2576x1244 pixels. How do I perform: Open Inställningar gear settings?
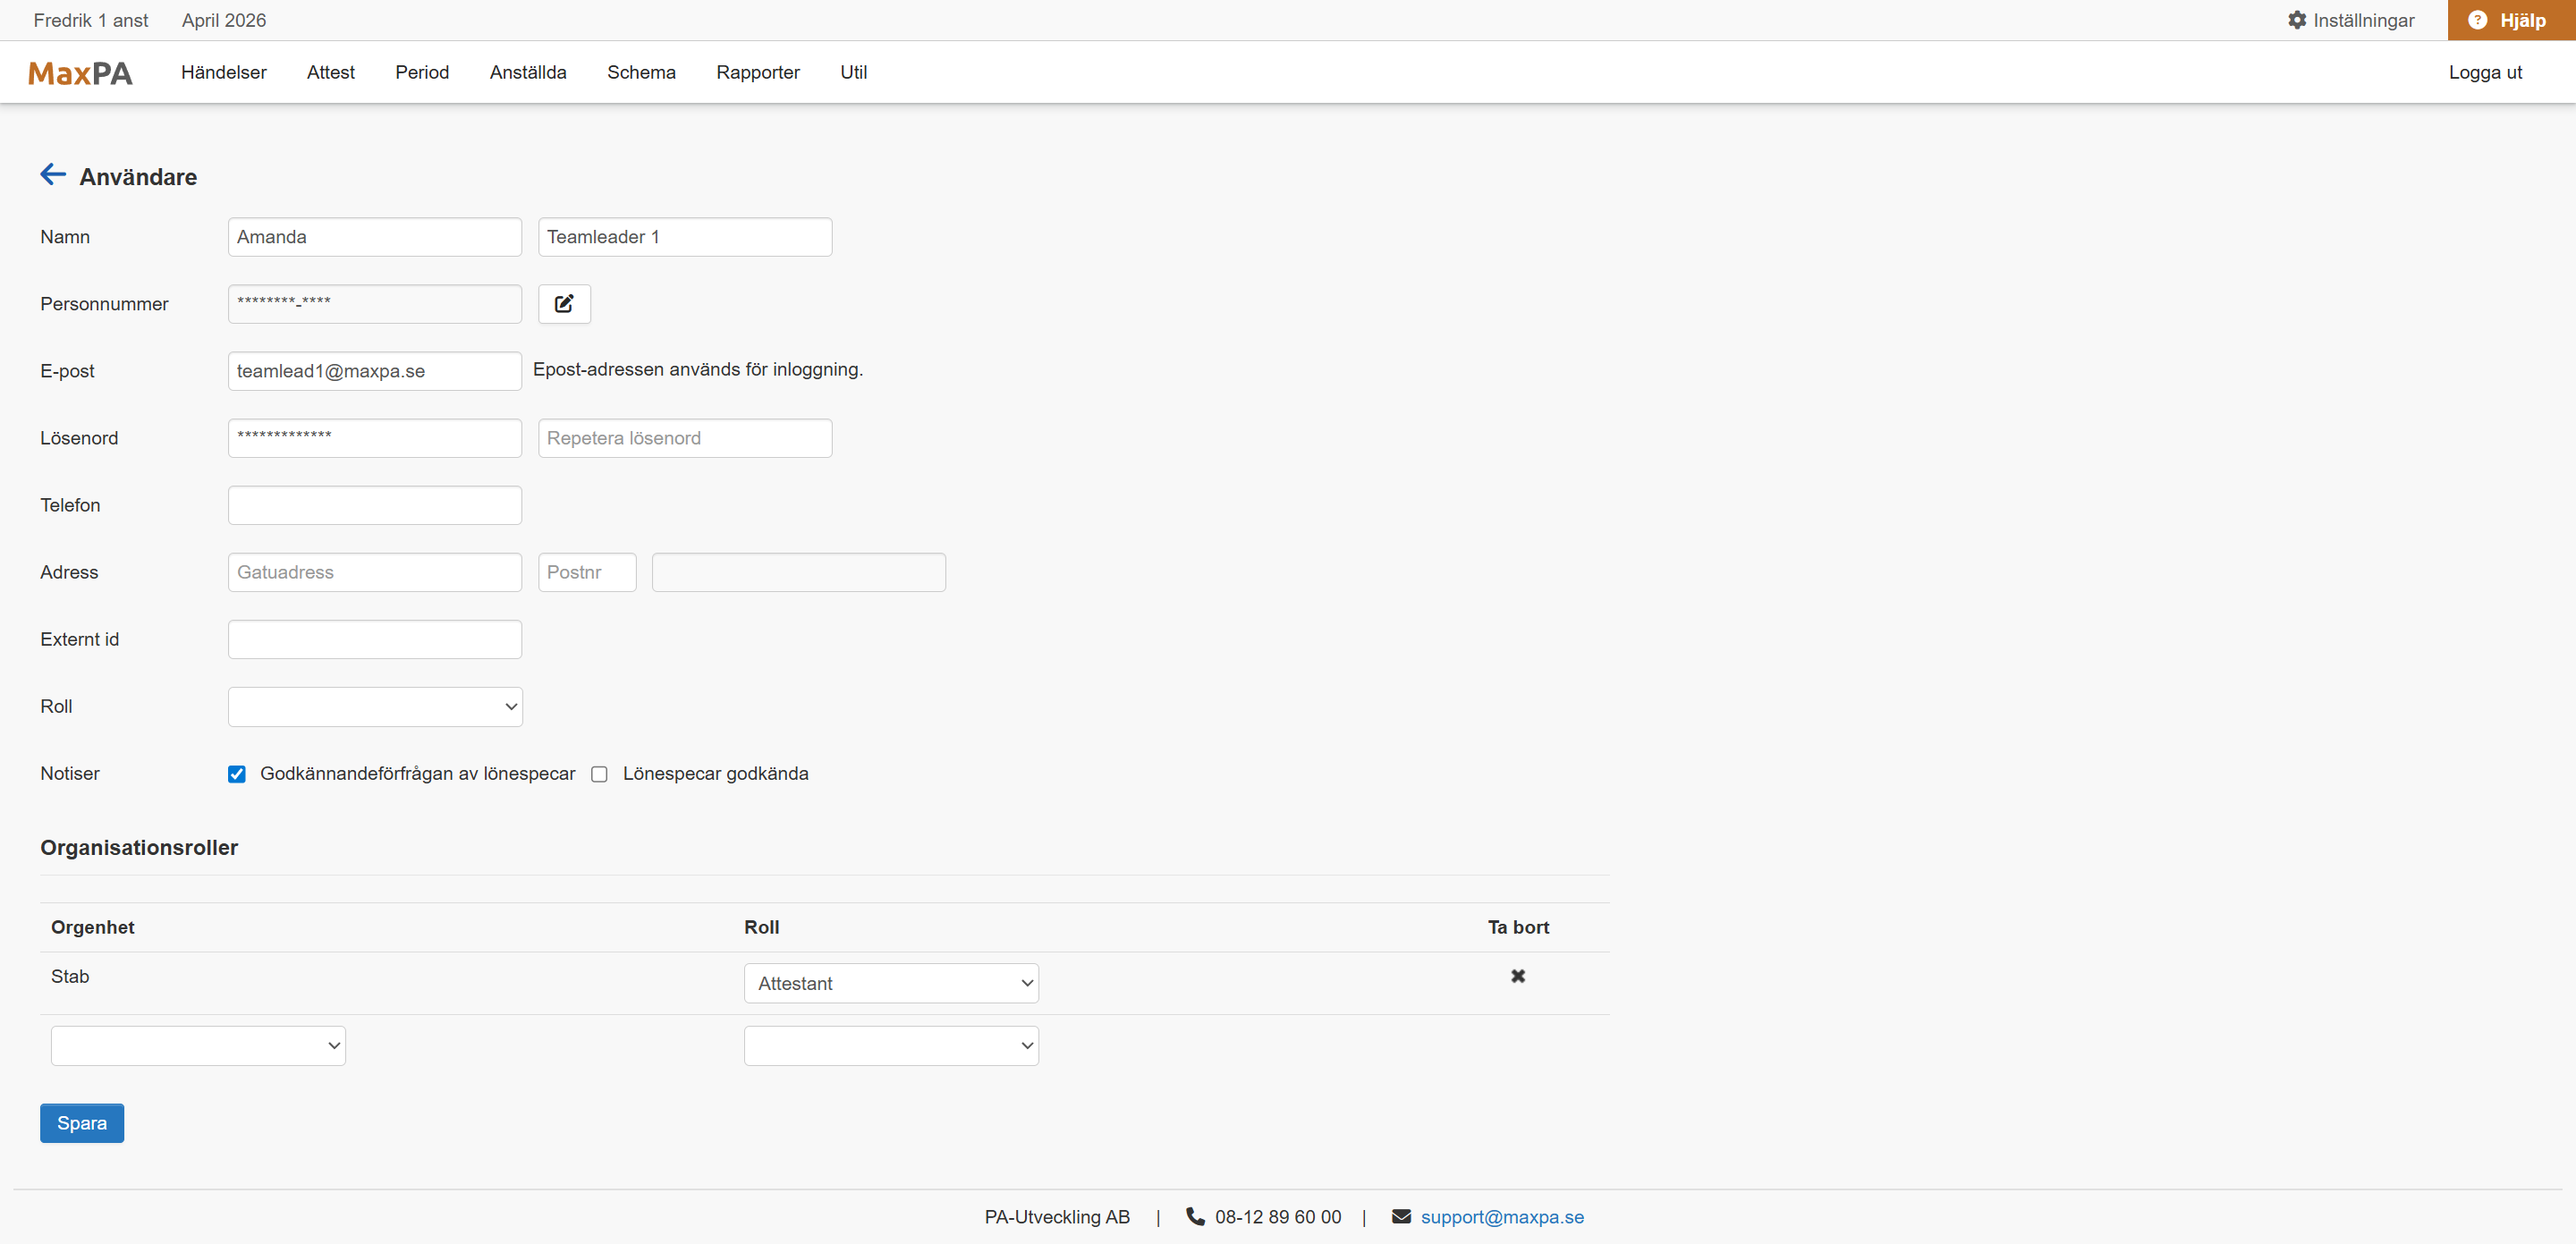(2350, 20)
